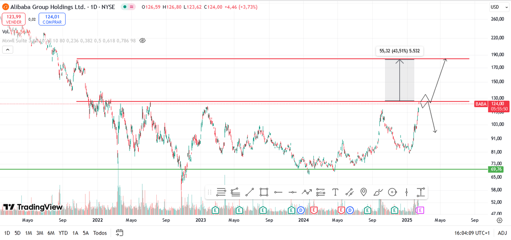Select the 5D time range
The height and width of the screenshot is (240, 511).
[x=17, y=233]
